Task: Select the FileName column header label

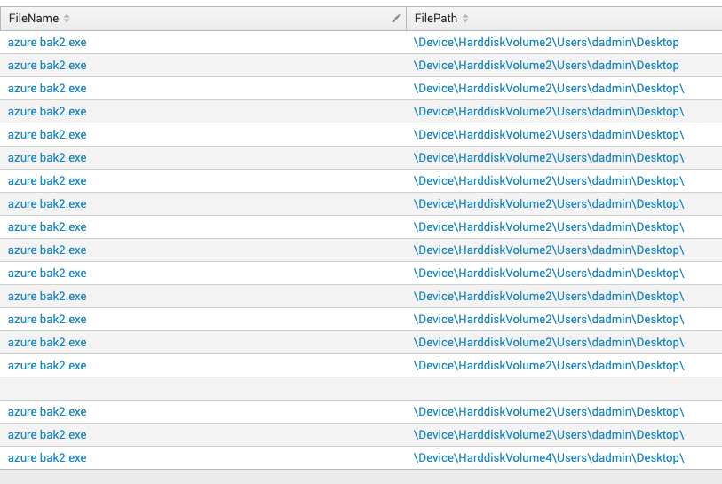Action: [x=33, y=19]
